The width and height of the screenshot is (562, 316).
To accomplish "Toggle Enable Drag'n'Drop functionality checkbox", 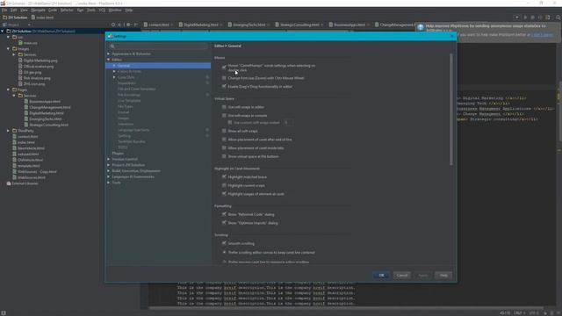I will tap(224, 86).
